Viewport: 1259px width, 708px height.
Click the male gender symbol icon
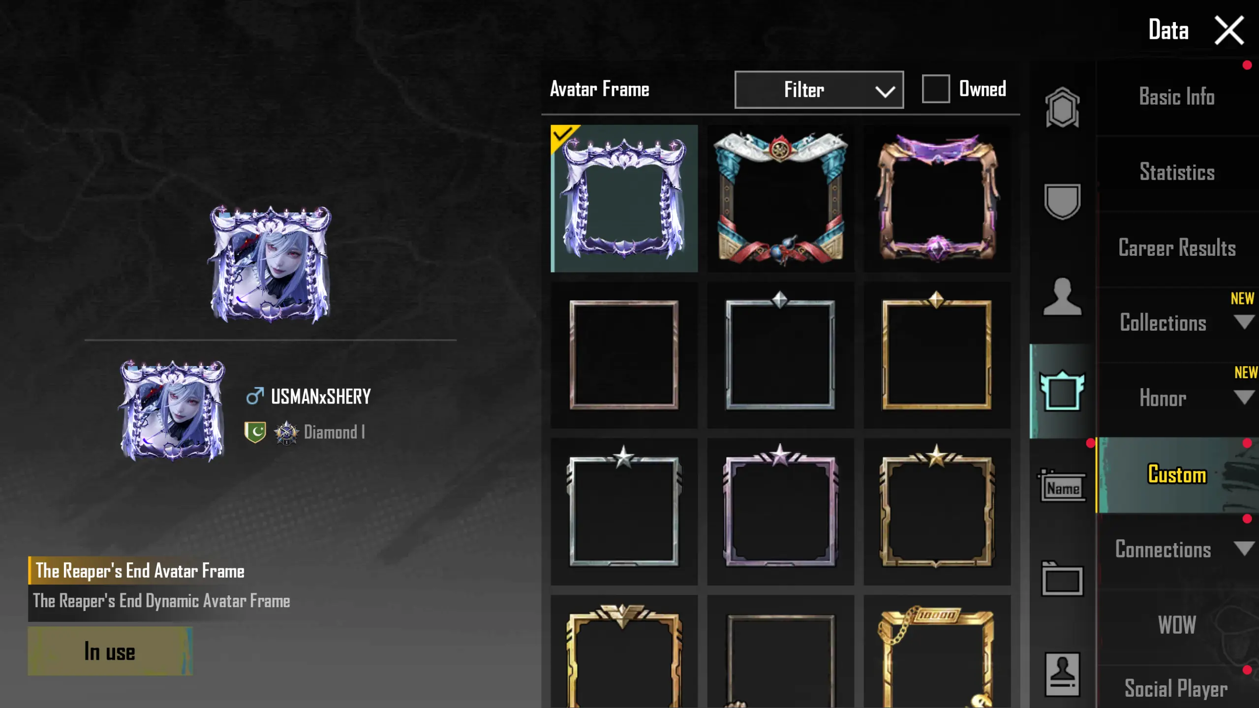pos(254,396)
